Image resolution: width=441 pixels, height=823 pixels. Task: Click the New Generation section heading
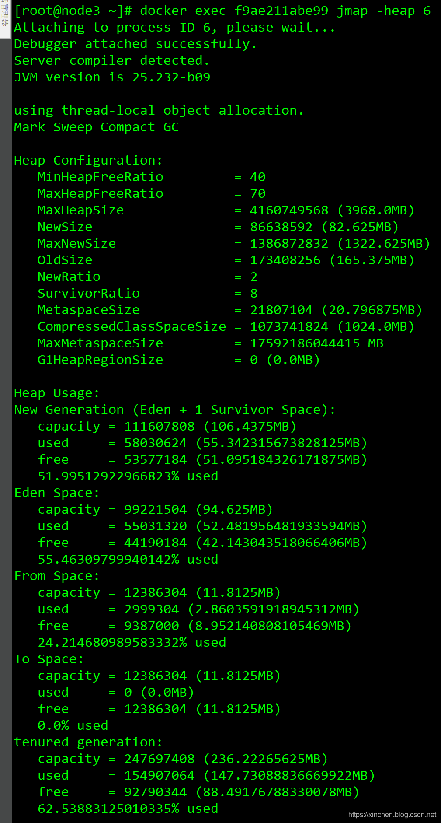click(175, 410)
